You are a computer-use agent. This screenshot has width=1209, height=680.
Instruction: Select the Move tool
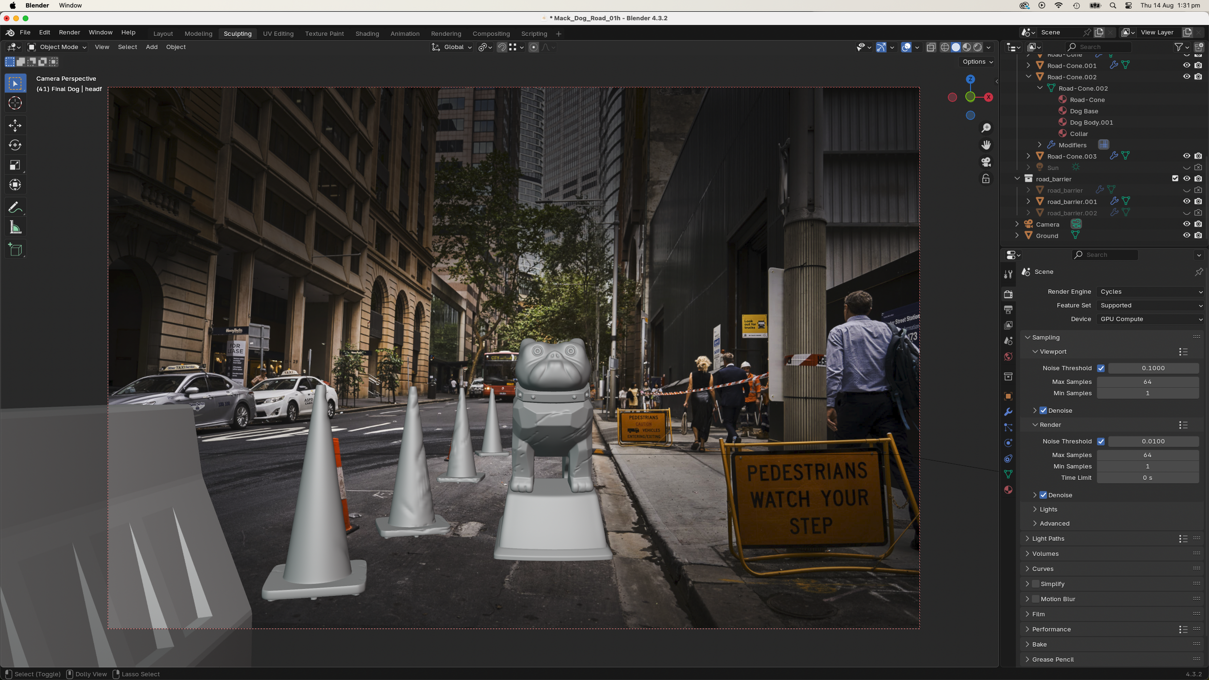[15, 125]
